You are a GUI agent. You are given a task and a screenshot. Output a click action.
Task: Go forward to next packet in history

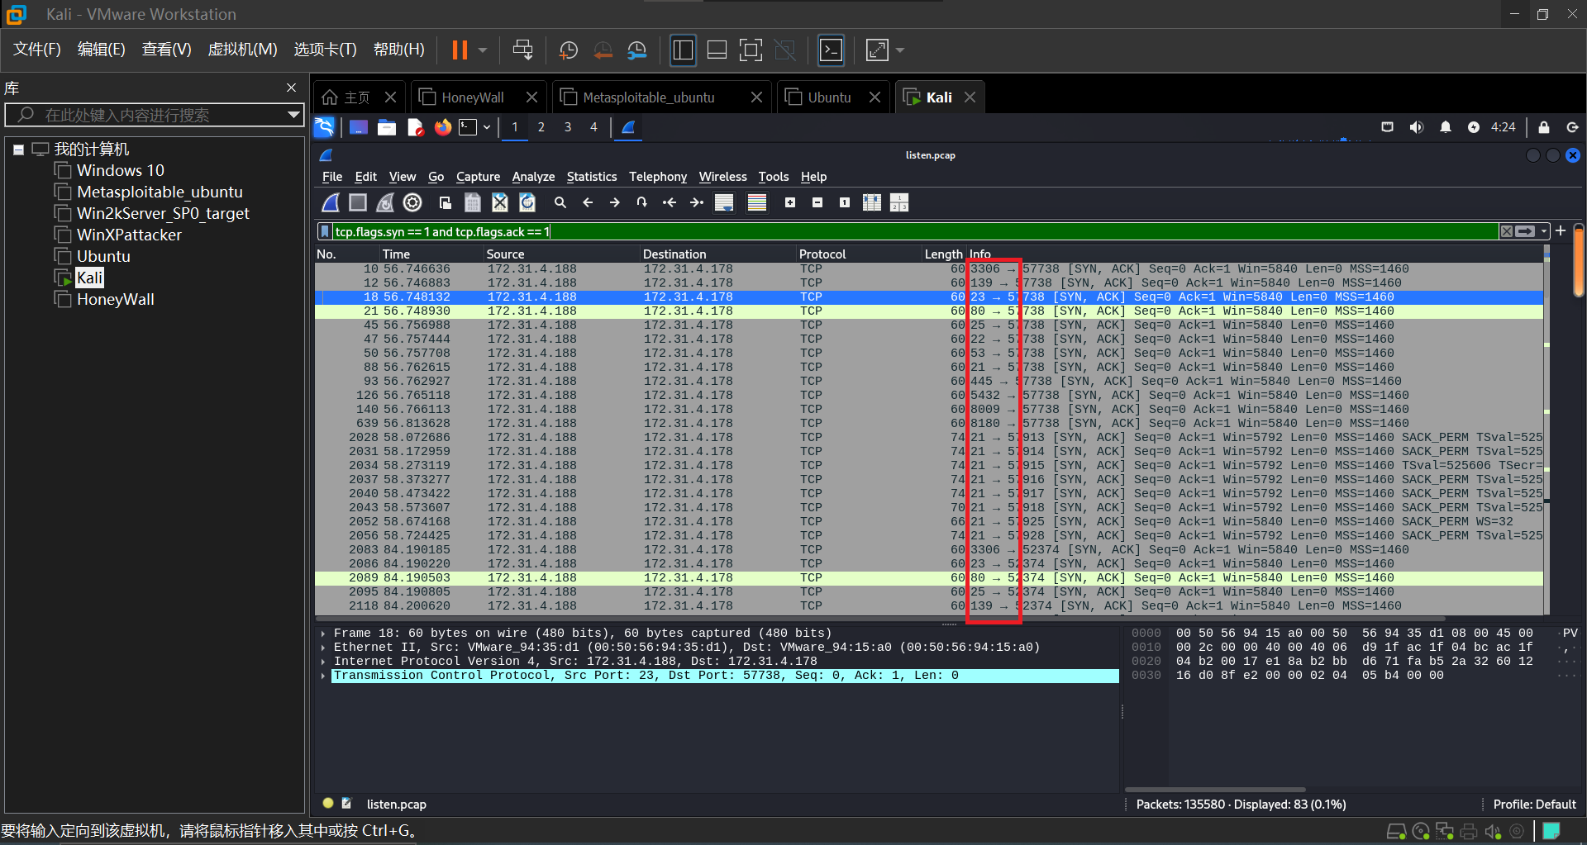615,202
